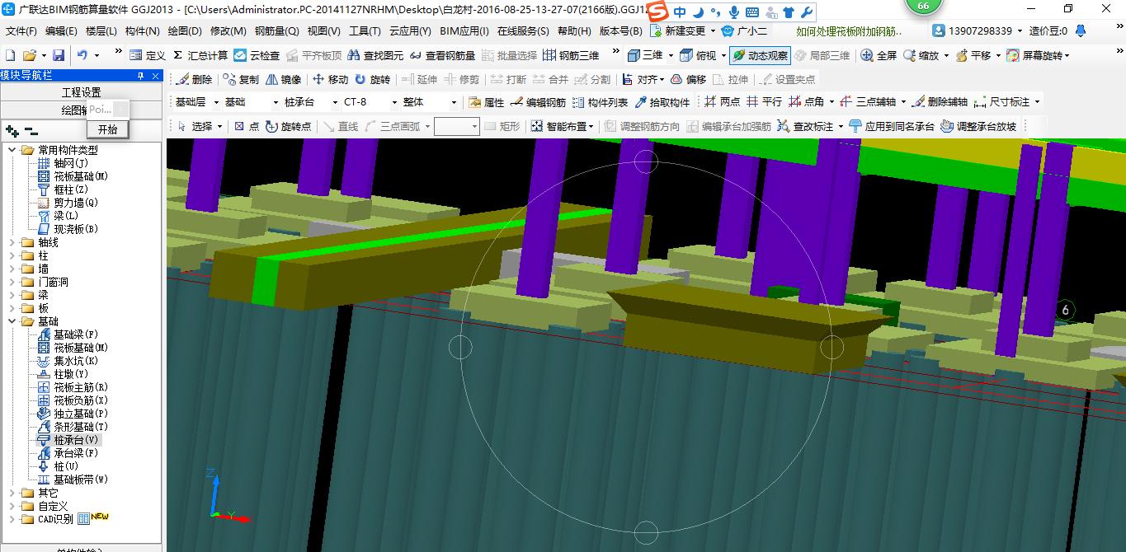Open 查找图元 find element tool
Viewport: 1126px width, 552px height.
tap(376, 55)
